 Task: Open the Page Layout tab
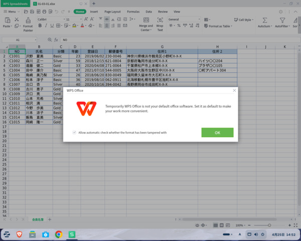click(x=112, y=12)
